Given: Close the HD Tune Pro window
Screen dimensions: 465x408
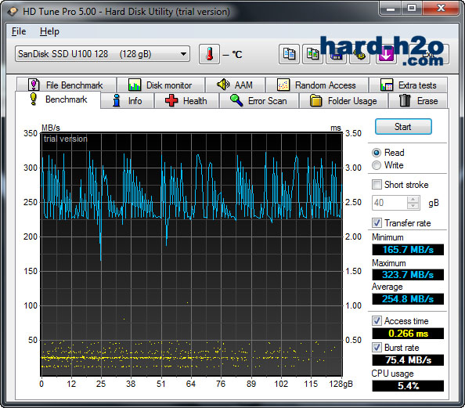Looking at the screenshot, I should (441, 9).
